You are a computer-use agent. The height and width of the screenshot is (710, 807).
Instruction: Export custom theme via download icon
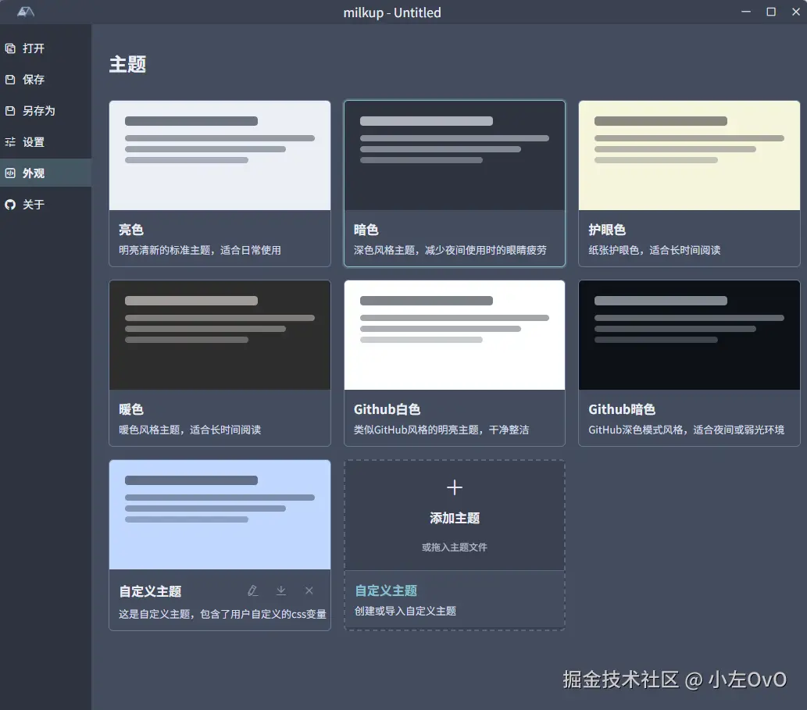click(281, 590)
